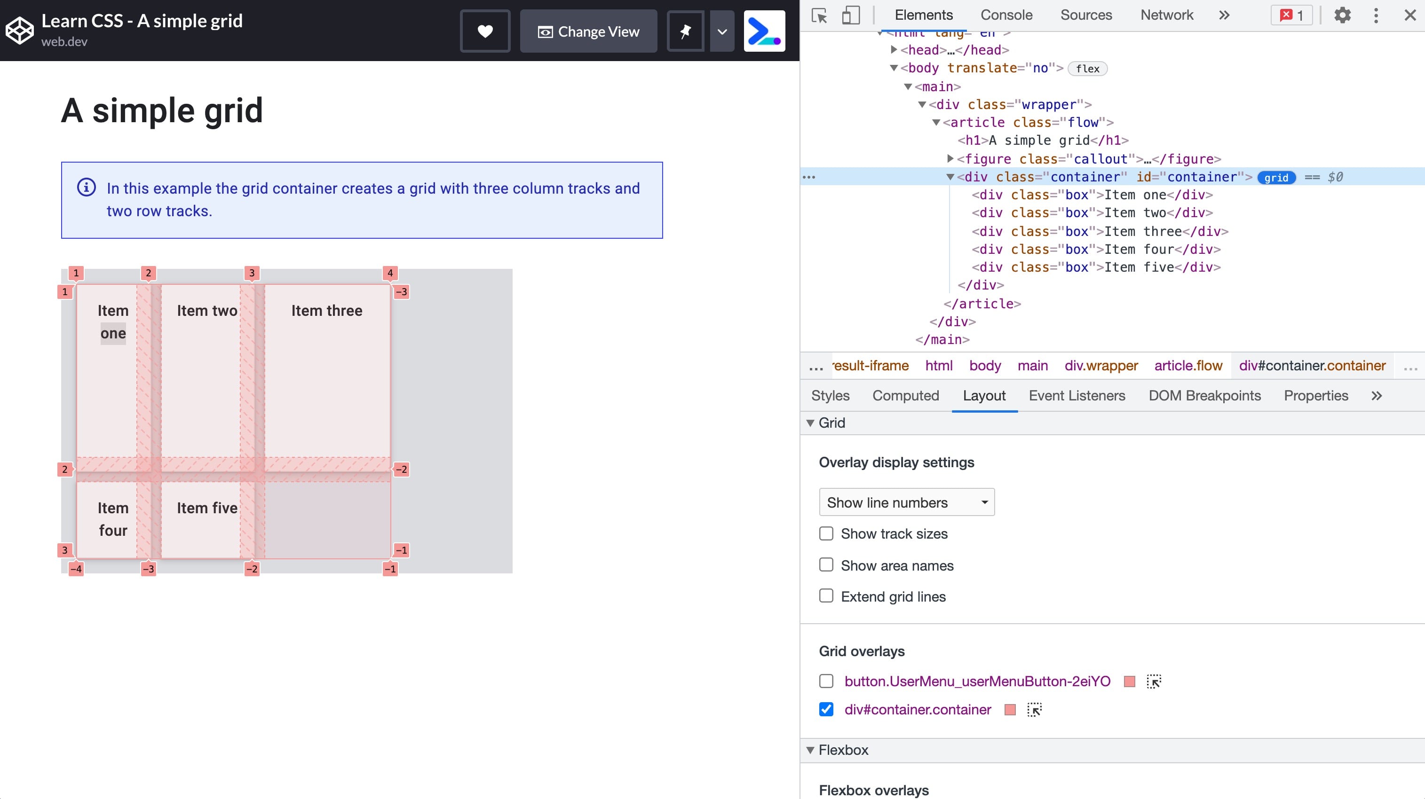Switch to the Console tab in DevTools
Viewport: 1425px width, 799px height.
(x=1006, y=15)
